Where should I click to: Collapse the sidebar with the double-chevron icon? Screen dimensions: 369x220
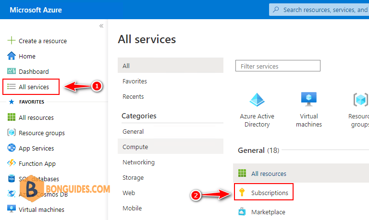101,26
